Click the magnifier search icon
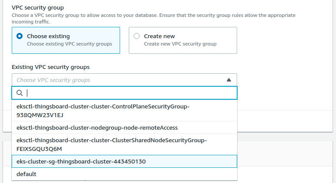336x183 pixels. tap(19, 93)
